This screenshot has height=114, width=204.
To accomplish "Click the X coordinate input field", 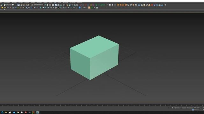I will (x=177, y=108).
